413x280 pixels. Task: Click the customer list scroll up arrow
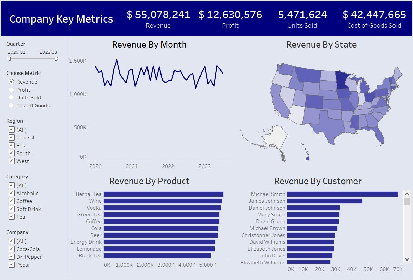tap(407, 194)
